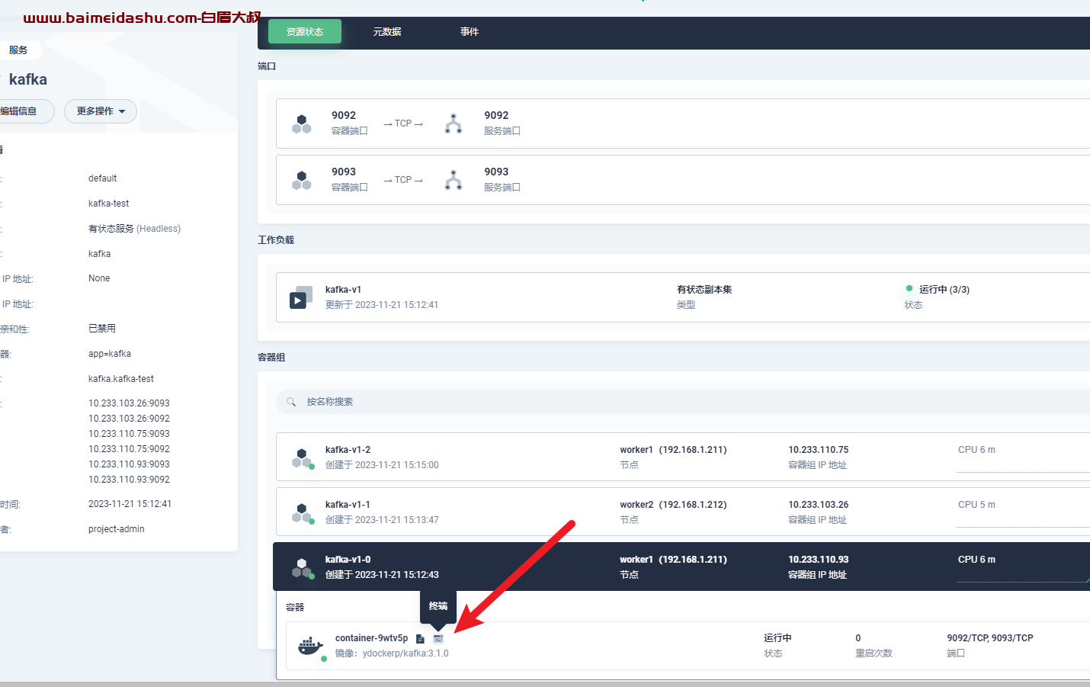This screenshot has height=687, width=1090.
Task: Open the 更多操作 dropdown
Action: point(101,111)
